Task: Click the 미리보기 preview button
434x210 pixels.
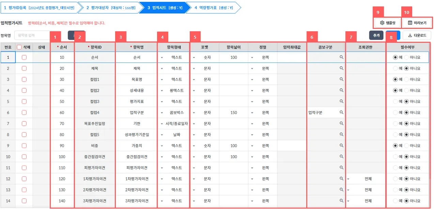Action: pos(417,23)
